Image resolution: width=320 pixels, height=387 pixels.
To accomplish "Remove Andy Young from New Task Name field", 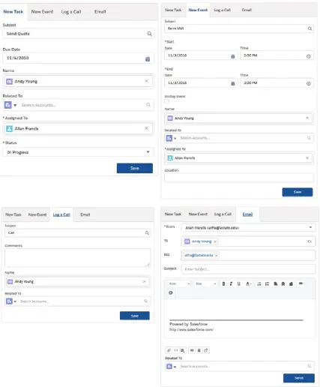I will [x=146, y=81].
